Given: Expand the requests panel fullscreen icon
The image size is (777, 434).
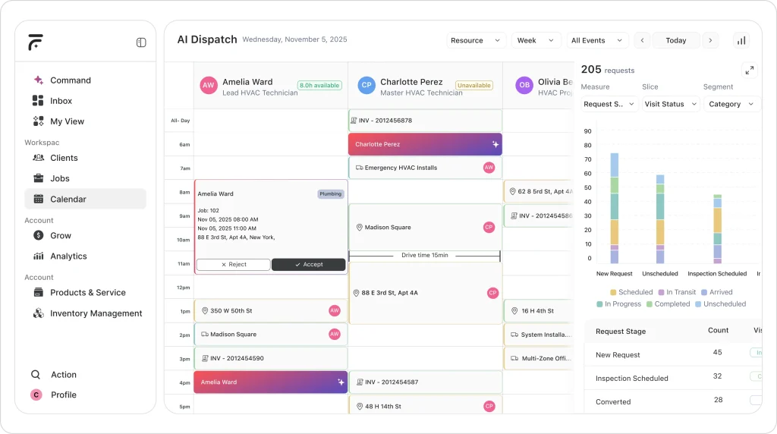Looking at the screenshot, I should point(750,71).
